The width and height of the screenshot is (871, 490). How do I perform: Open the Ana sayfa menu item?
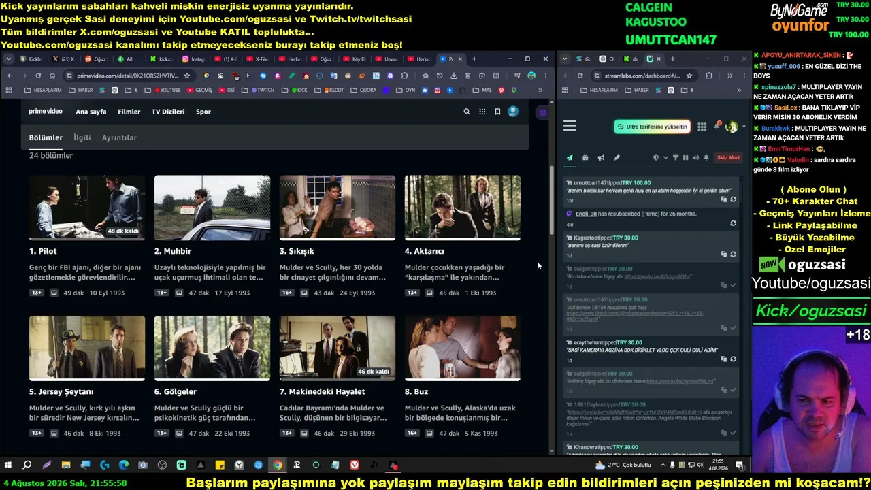point(91,112)
